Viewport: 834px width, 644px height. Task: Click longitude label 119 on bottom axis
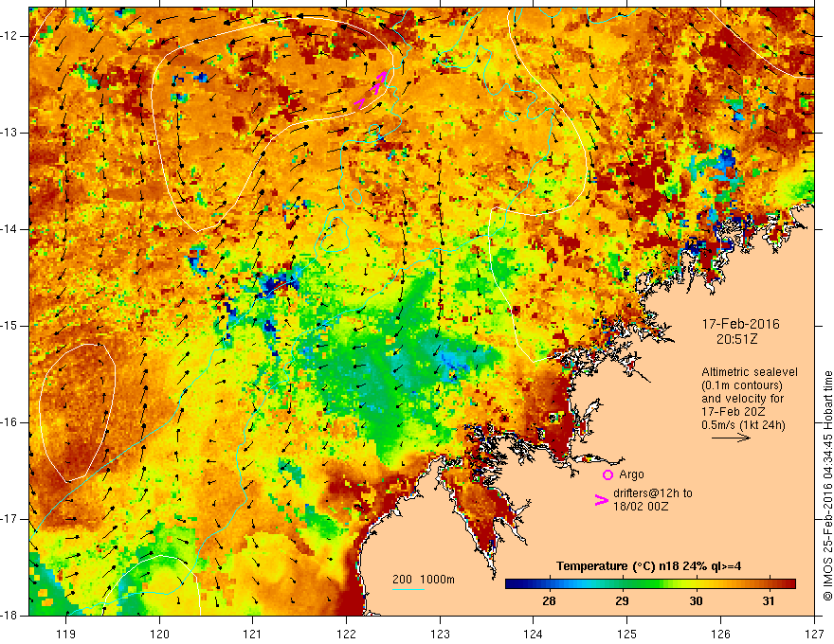[x=66, y=634]
